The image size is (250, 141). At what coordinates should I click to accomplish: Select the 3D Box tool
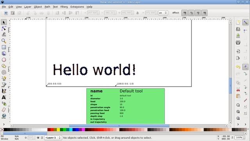(x=4, y=53)
